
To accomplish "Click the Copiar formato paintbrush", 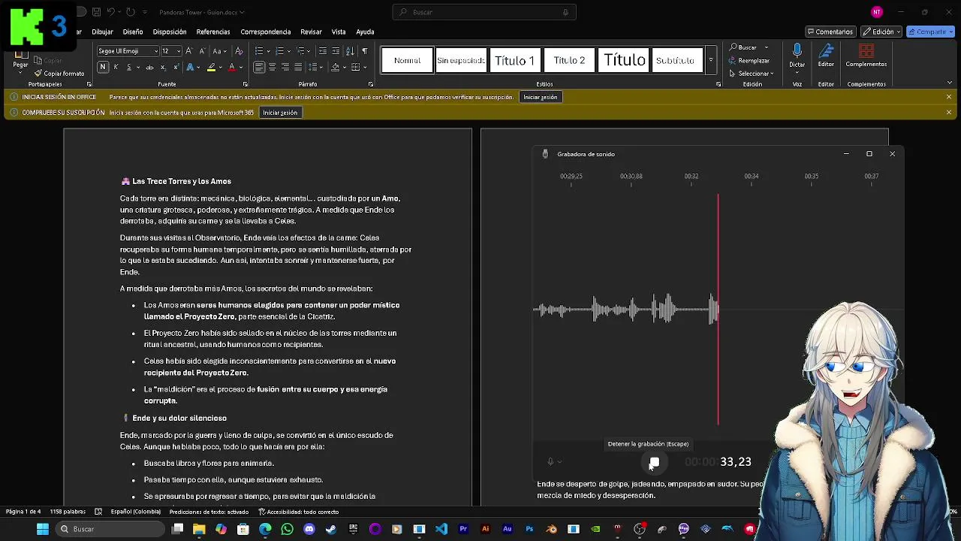I will [x=59, y=74].
